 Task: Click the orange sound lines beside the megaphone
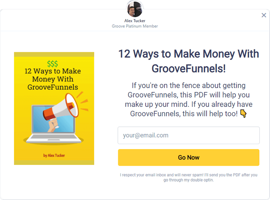(x=83, y=101)
